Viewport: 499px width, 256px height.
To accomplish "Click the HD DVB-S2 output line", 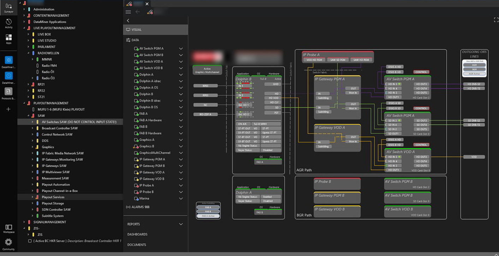I will (x=474, y=84).
